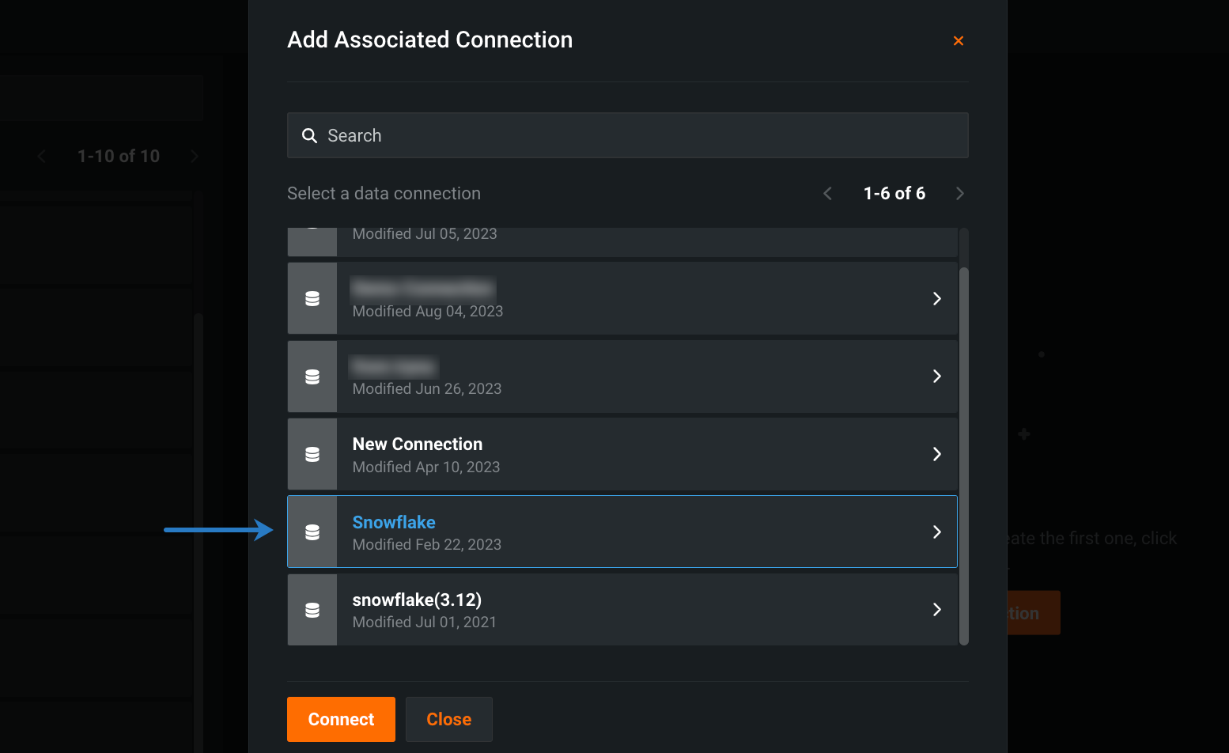This screenshot has width=1229, height=753.
Task: Expand the Snowflake connection chevron
Action: pos(936,532)
